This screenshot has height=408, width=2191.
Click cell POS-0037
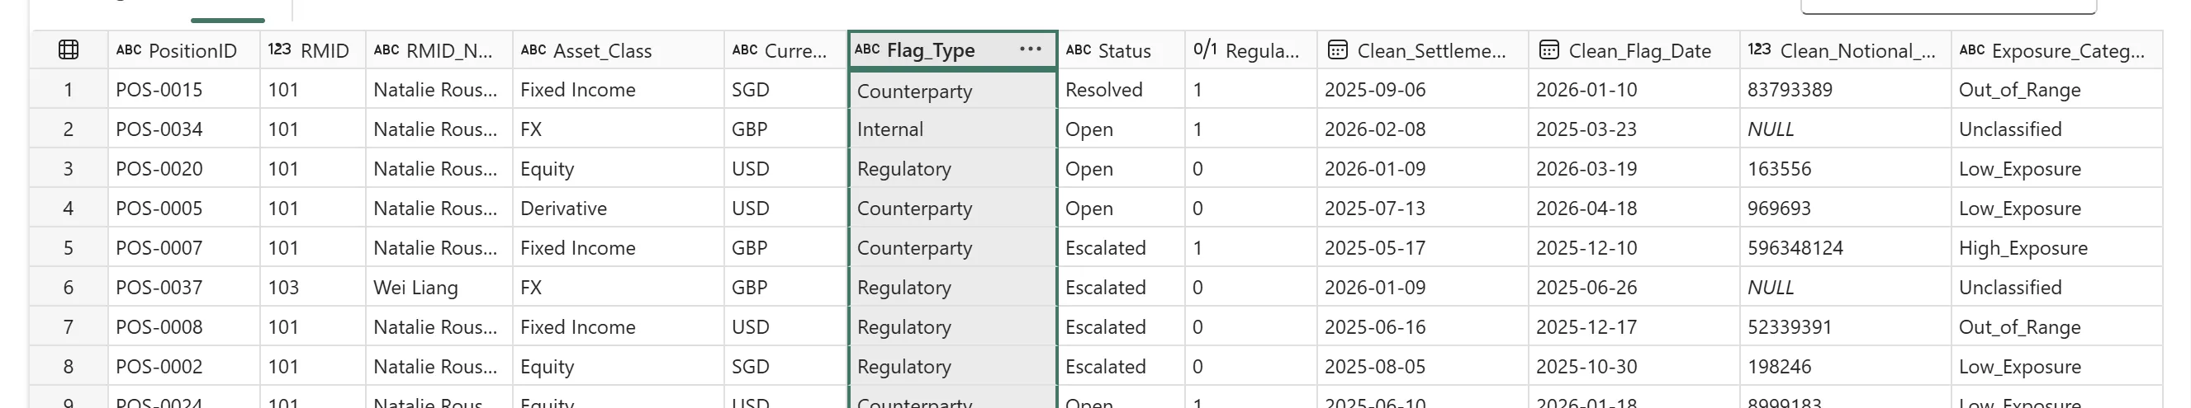[183, 288]
